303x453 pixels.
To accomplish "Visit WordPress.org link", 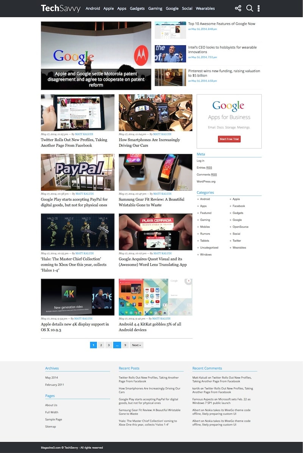I will click(x=206, y=182).
